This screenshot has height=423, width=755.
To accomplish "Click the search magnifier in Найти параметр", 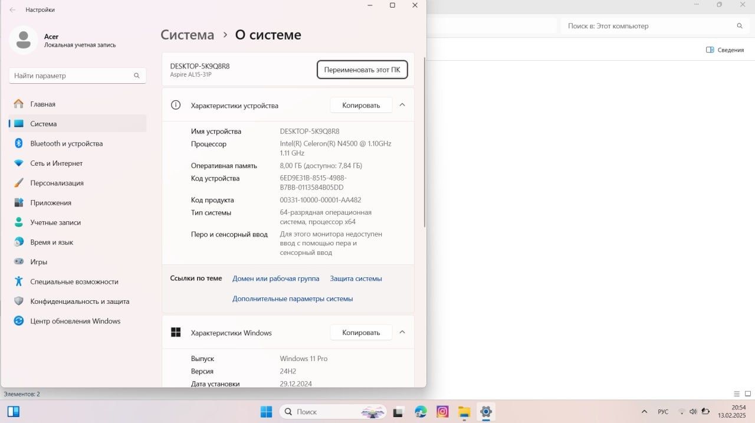I will coord(136,76).
